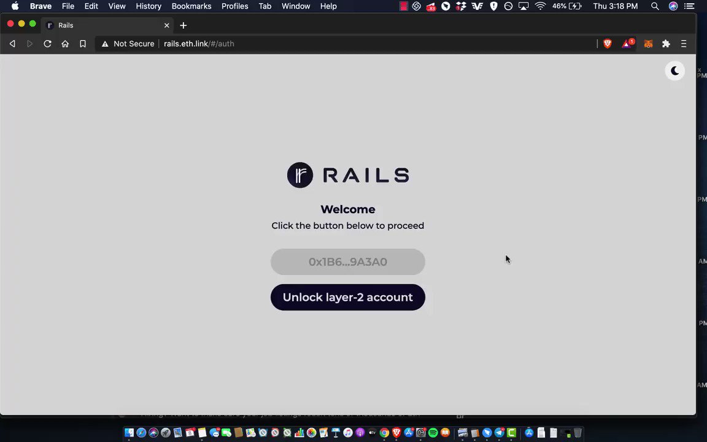Open the File menu
This screenshot has height=442, width=707.
(x=68, y=6)
